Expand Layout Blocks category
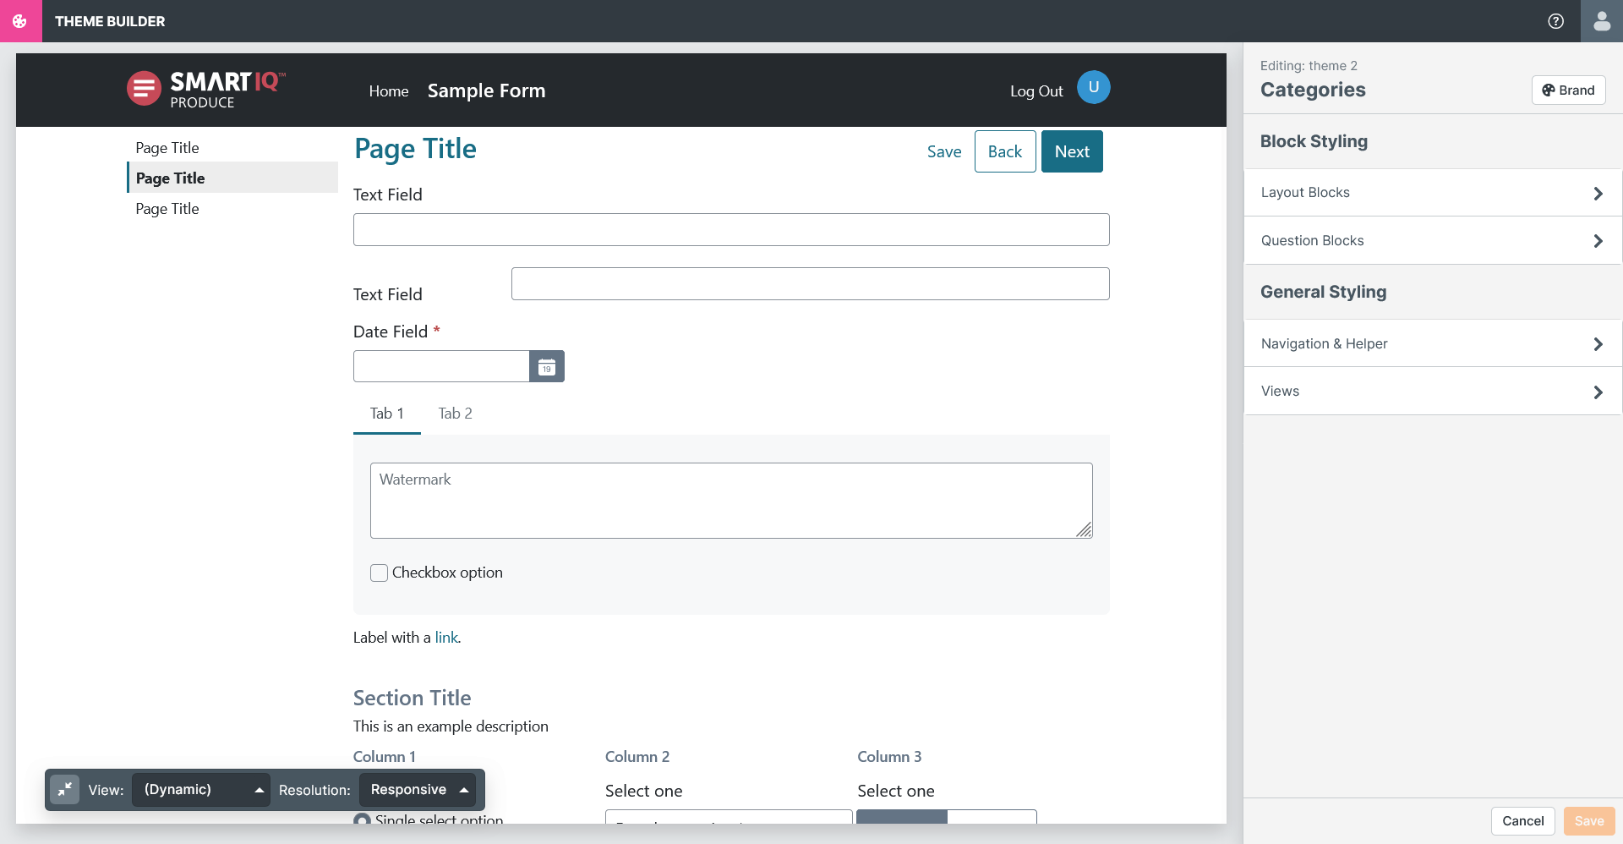Image resolution: width=1623 pixels, height=844 pixels. (x=1433, y=193)
